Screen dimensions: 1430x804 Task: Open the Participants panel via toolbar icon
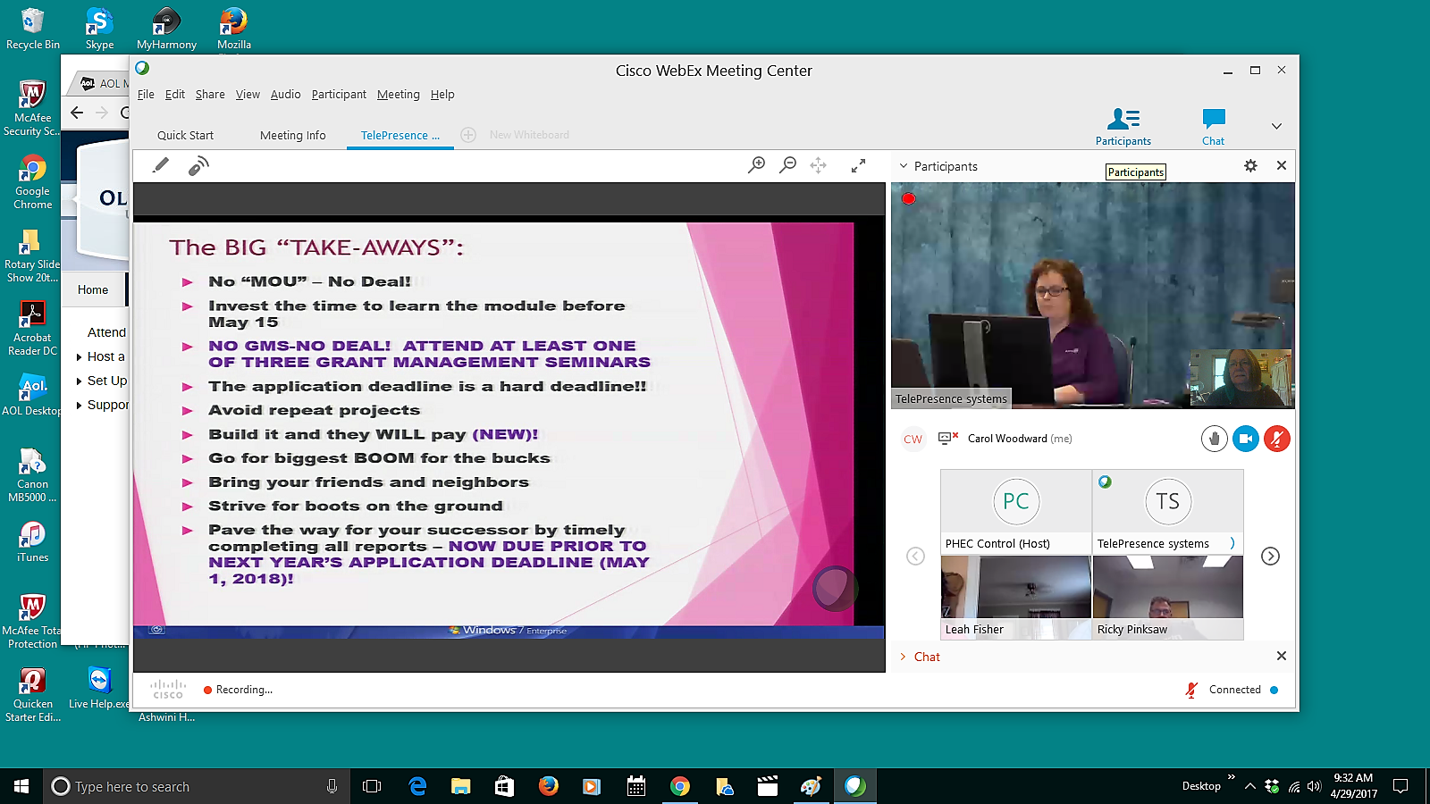(x=1123, y=125)
